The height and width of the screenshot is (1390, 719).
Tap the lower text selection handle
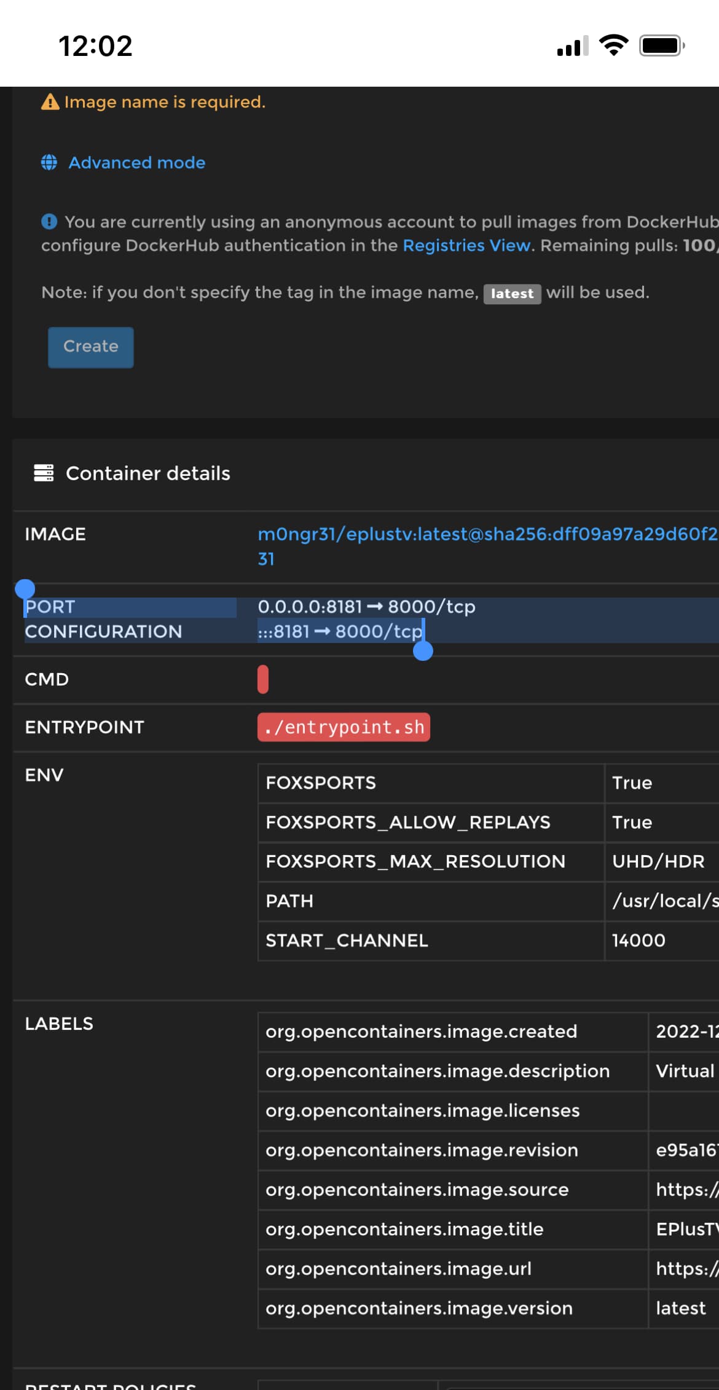coord(423,650)
